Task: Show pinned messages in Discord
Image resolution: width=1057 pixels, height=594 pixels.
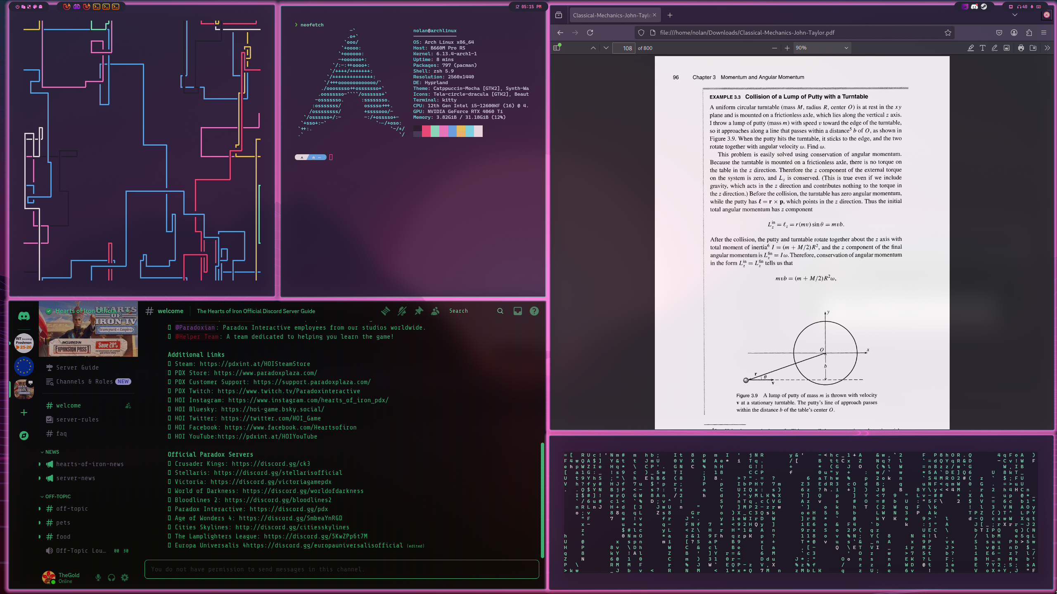Action: (419, 311)
